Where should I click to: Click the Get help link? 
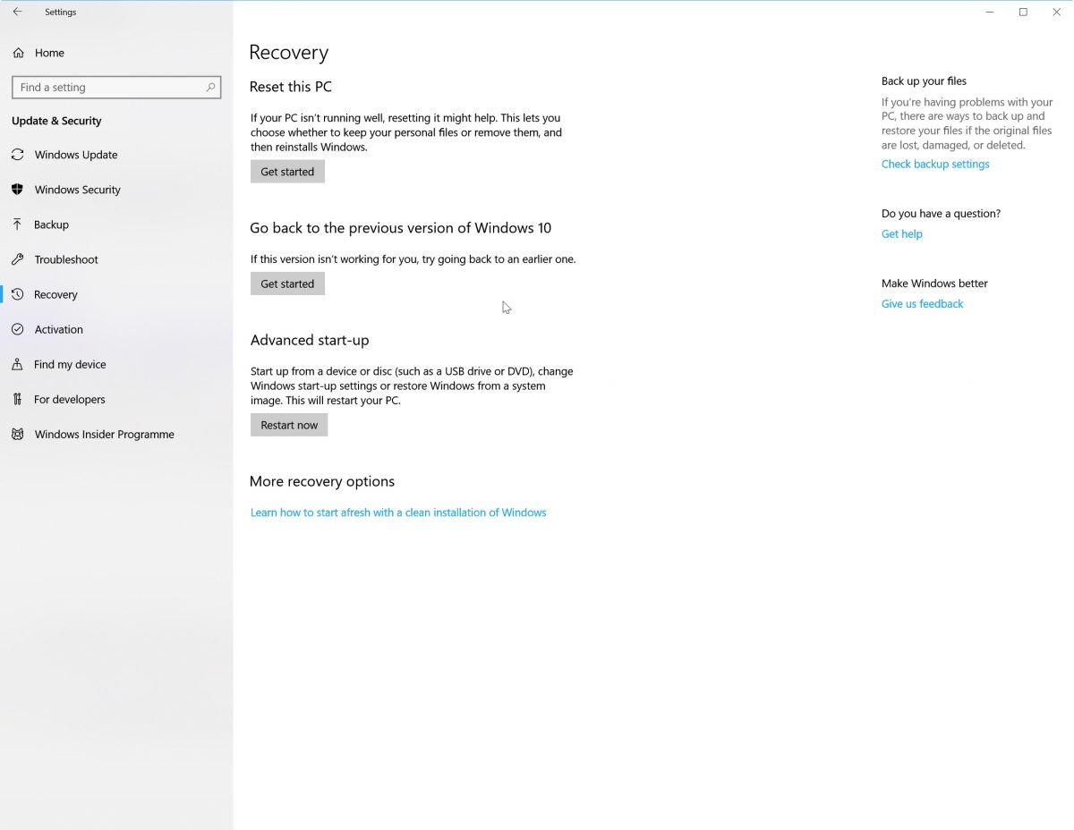pos(901,234)
